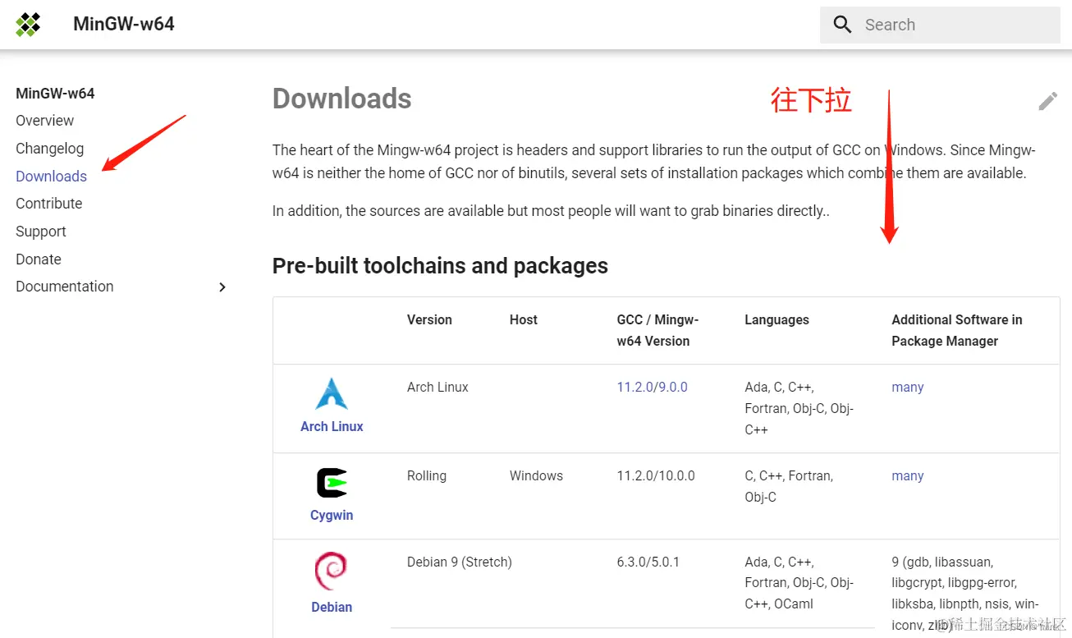Click the Host column header
Screen dimensions: 1072x638
click(523, 320)
